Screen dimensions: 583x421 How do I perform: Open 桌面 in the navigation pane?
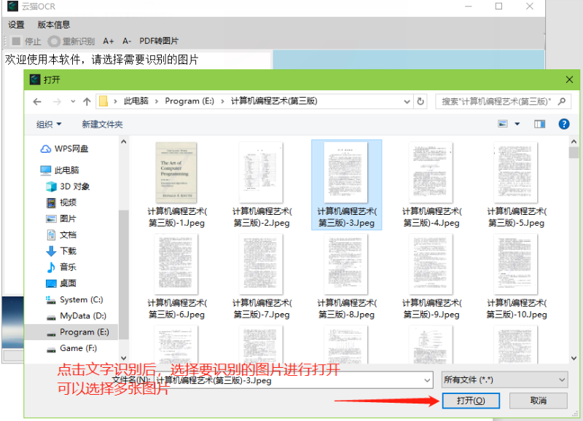[x=61, y=283]
